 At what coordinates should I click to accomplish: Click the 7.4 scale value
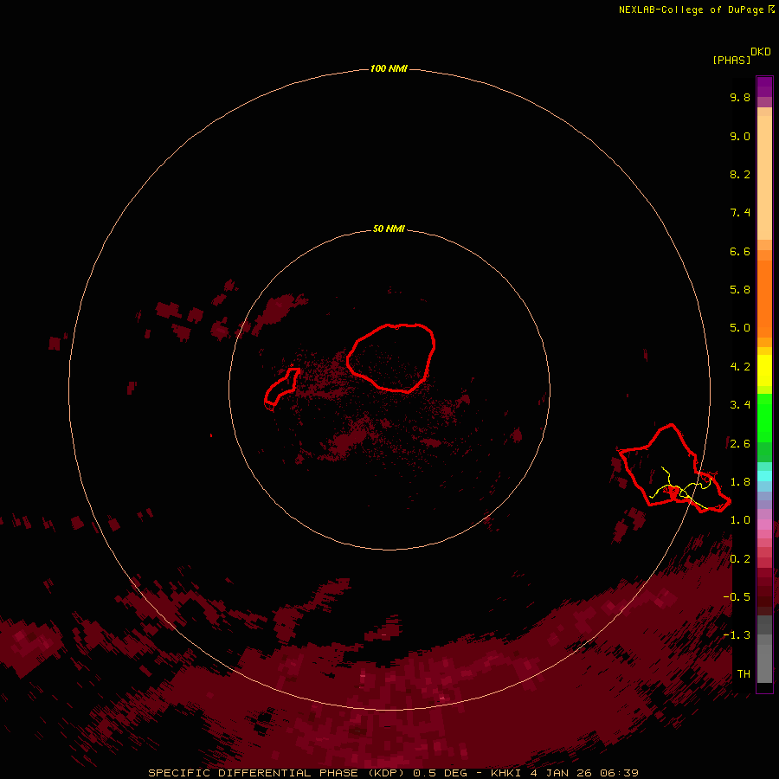click(x=740, y=213)
